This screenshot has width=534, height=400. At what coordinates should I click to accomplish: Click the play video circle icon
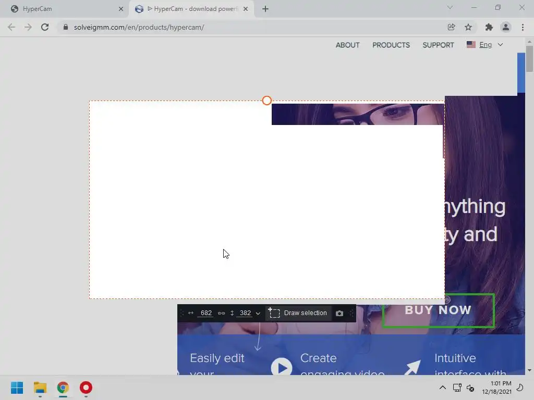click(282, 367)
